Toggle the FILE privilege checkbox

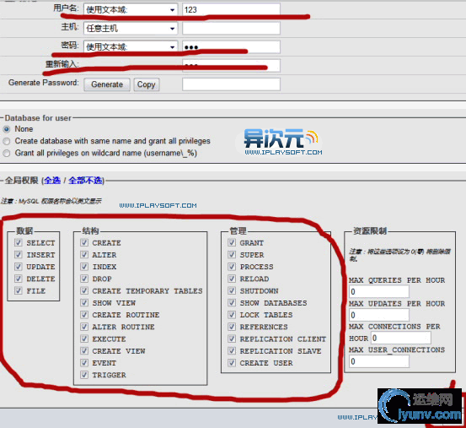[x=19, y=290]
